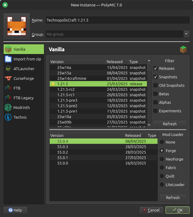The width and height of the screenshot is (193, 217).
Task: Click the Import from zip folder icon
Action: [x=8, y=59]
